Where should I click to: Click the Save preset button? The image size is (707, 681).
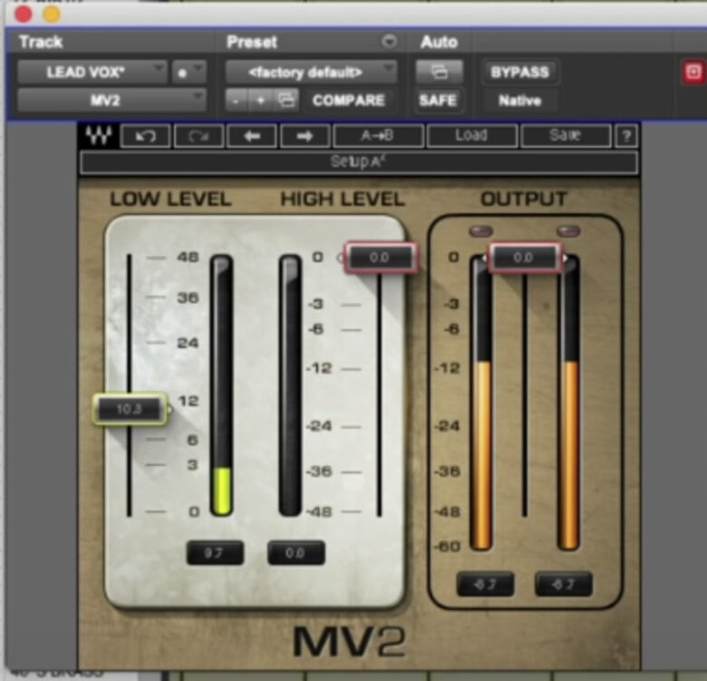566,136
